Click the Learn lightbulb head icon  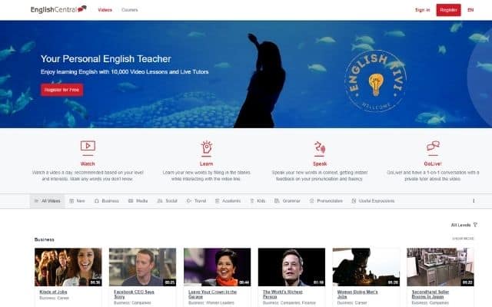207,147
